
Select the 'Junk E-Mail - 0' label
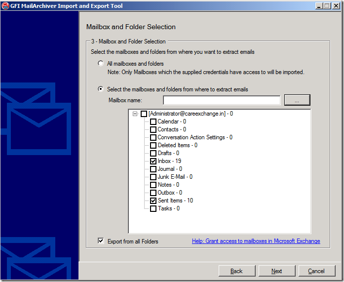click(175, 177)
